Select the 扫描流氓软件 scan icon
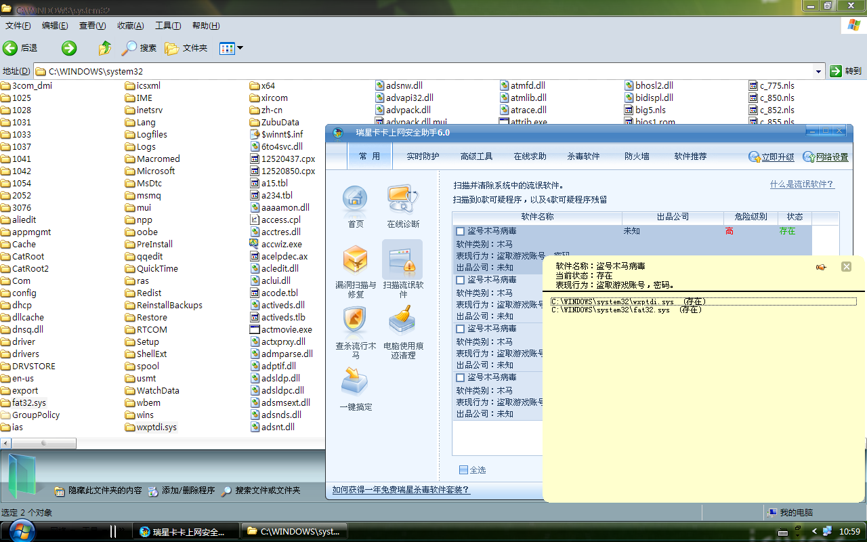 [x=403, y=261]
